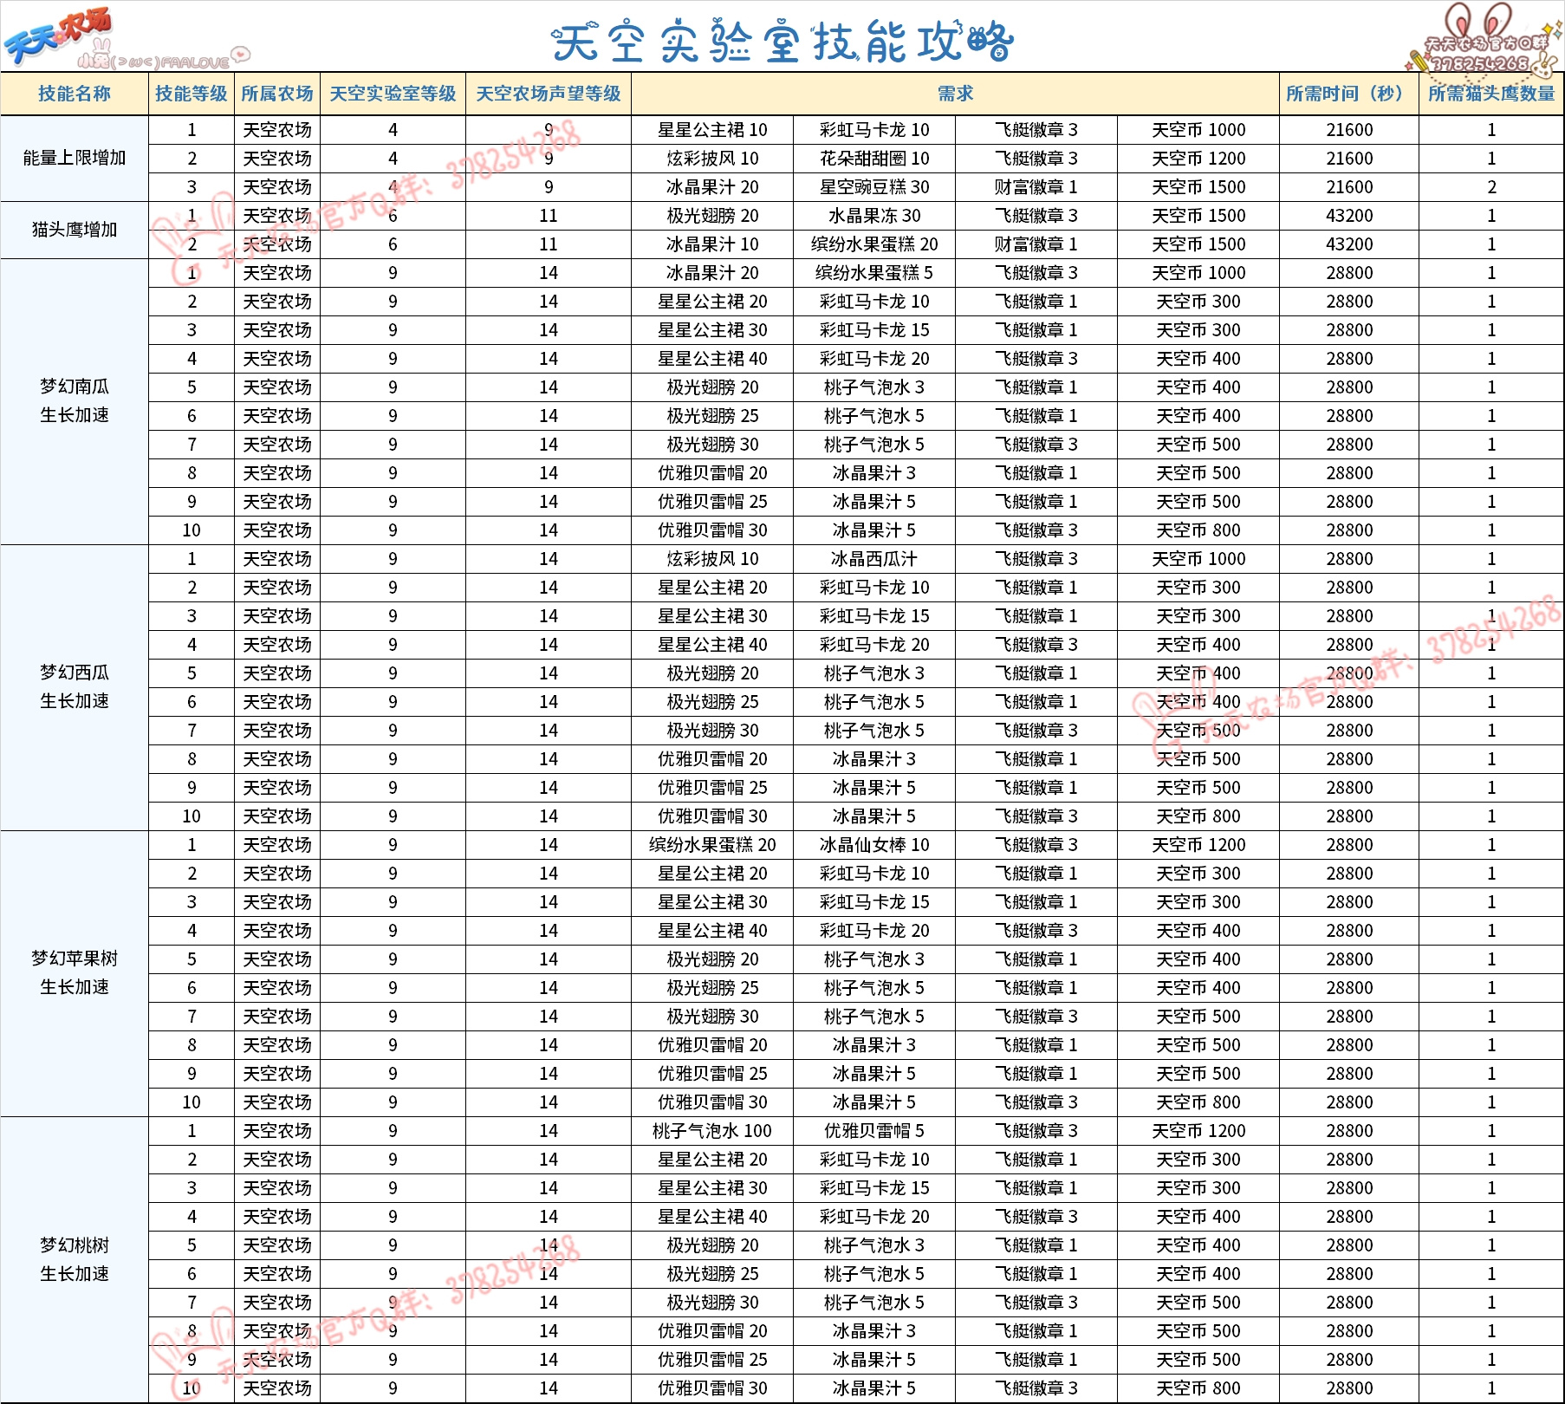
Task: Select the 所需猫头鹰数量 column header
Action: pos(1491,94)
